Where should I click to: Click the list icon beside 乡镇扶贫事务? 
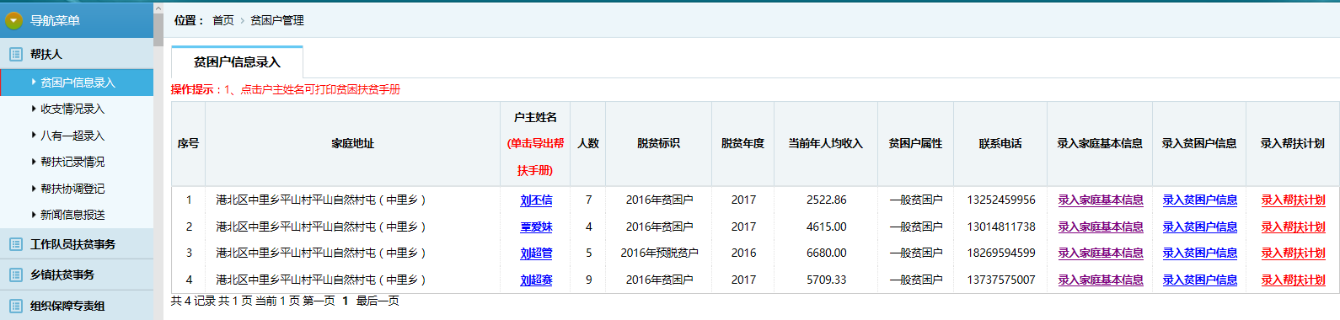(x=16, y=275)
